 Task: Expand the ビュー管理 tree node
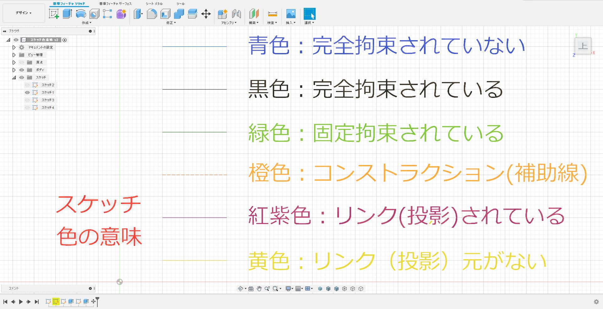[x=14, y=55]
